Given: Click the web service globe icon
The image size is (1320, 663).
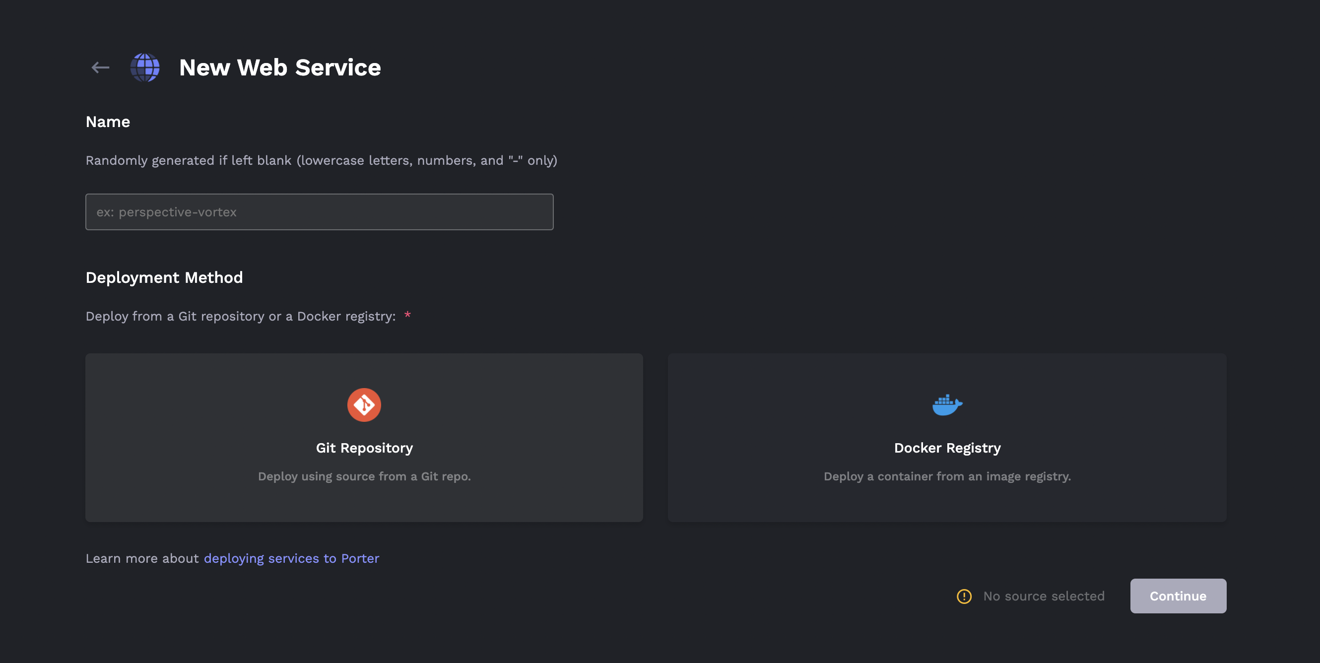Looking at the screenshot, I should click(x=145, y=67).
